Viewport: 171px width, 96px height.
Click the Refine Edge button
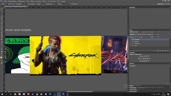(x=74, y=4)
